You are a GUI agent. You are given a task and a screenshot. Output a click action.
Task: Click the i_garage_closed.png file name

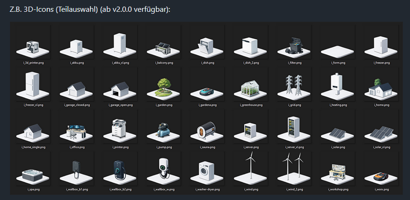click(x=77, y=105)
